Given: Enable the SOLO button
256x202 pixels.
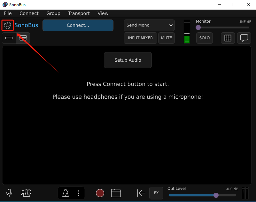Looking at the screenshot, I should click(x=204, y=38).
